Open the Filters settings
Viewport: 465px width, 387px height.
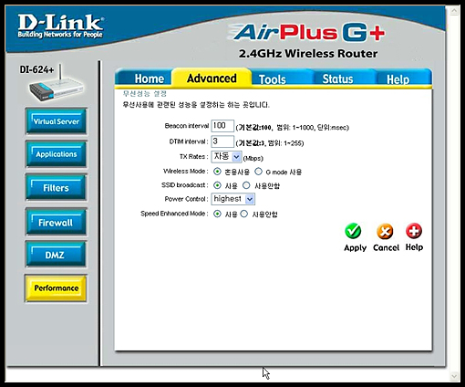coord(57,188)
